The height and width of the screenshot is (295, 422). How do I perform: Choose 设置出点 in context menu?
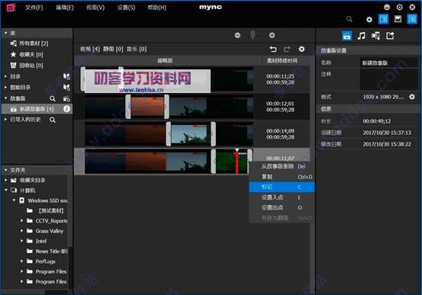282,207
